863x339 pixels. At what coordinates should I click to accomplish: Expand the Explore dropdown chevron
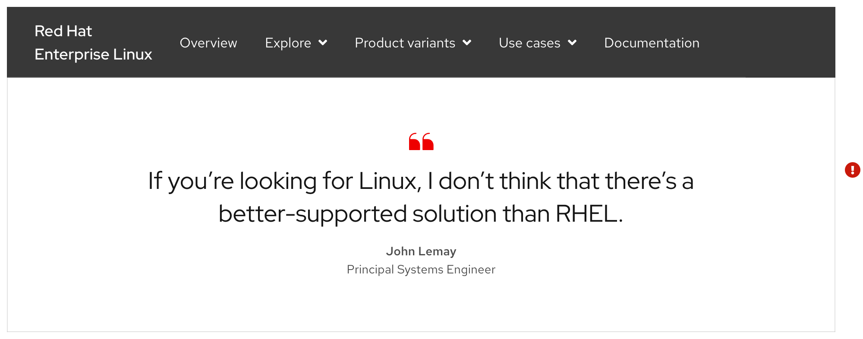(323, 43)
